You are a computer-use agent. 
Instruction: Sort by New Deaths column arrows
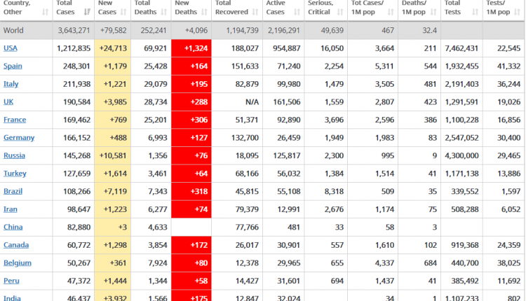[x=204, y=12]
